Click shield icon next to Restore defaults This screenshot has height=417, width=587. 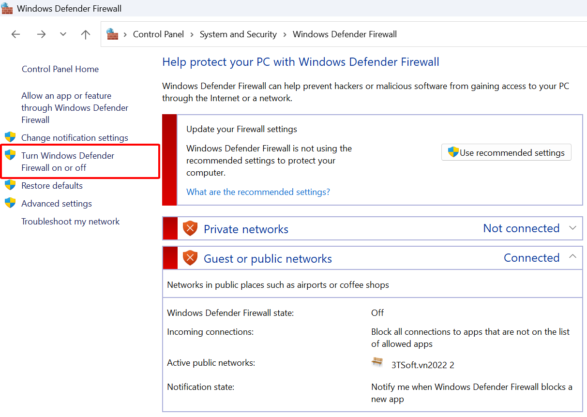point(10,185)
